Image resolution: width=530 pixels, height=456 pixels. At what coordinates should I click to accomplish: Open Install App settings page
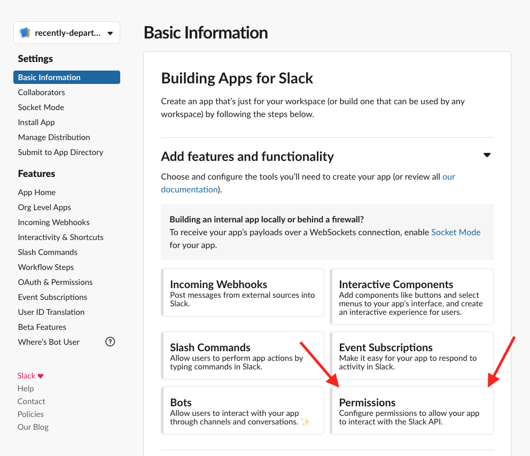[x=36, y=122]
